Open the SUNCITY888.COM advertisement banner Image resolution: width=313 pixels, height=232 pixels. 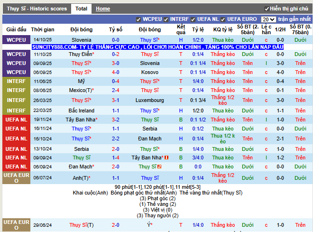click(x=158, y=47)
